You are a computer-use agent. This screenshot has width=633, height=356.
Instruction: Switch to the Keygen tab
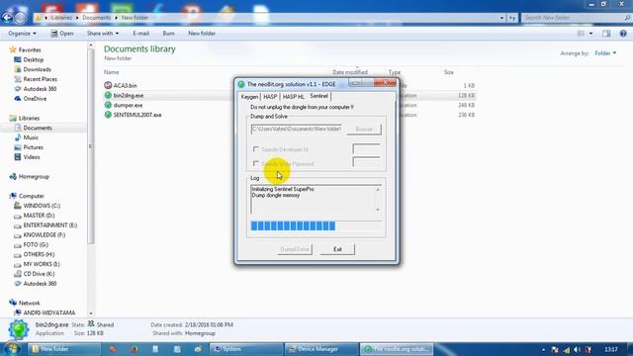click(249, 97)
